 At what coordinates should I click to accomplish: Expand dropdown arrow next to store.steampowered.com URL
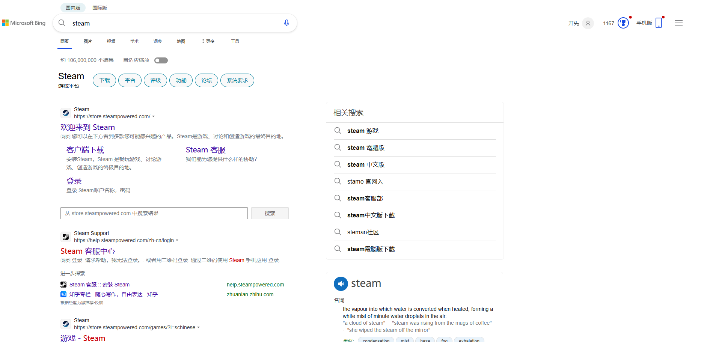tap(153, 117)
